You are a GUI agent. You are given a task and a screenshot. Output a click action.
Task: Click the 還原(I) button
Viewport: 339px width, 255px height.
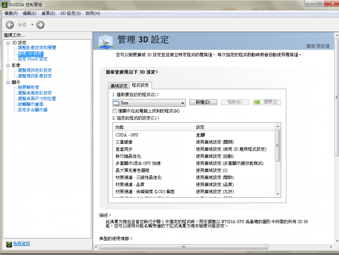click(267, 102)
